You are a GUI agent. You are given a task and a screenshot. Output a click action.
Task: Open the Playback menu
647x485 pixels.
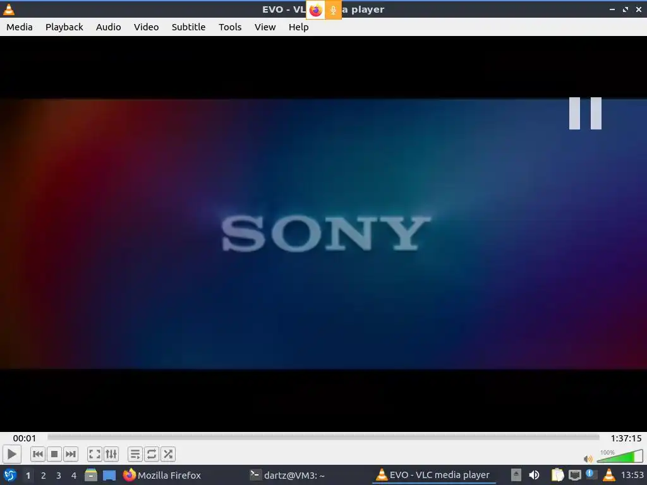coord(64,27)
